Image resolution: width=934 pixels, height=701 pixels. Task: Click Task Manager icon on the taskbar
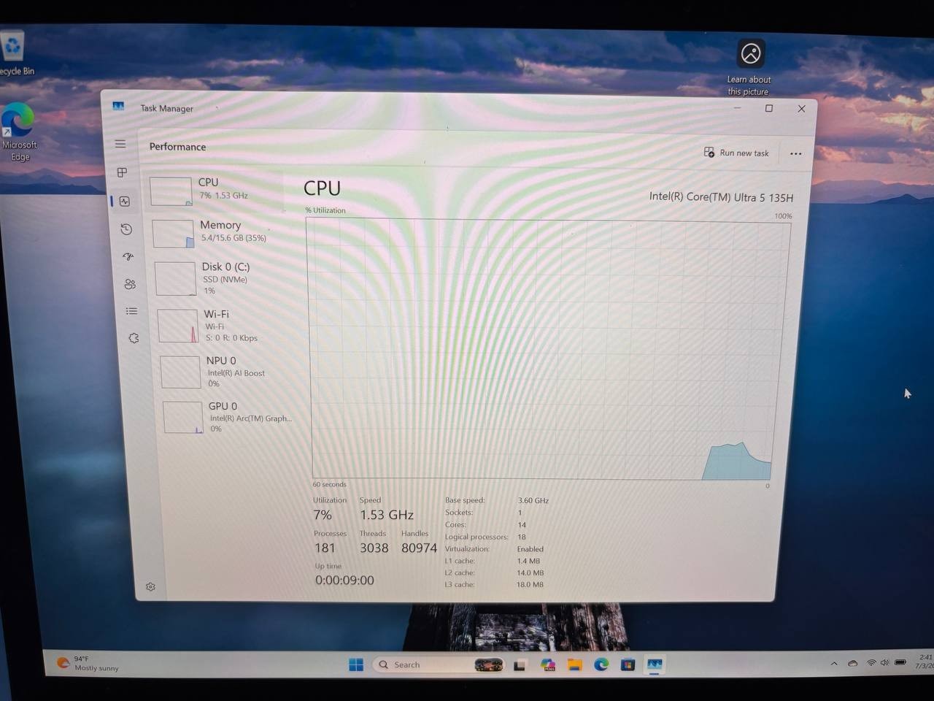655,664
